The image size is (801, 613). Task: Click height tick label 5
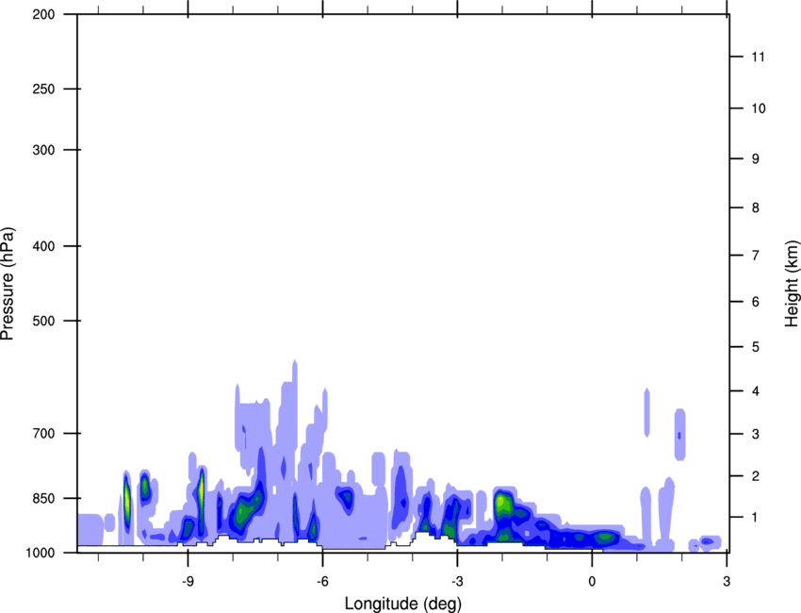(756, 347)
